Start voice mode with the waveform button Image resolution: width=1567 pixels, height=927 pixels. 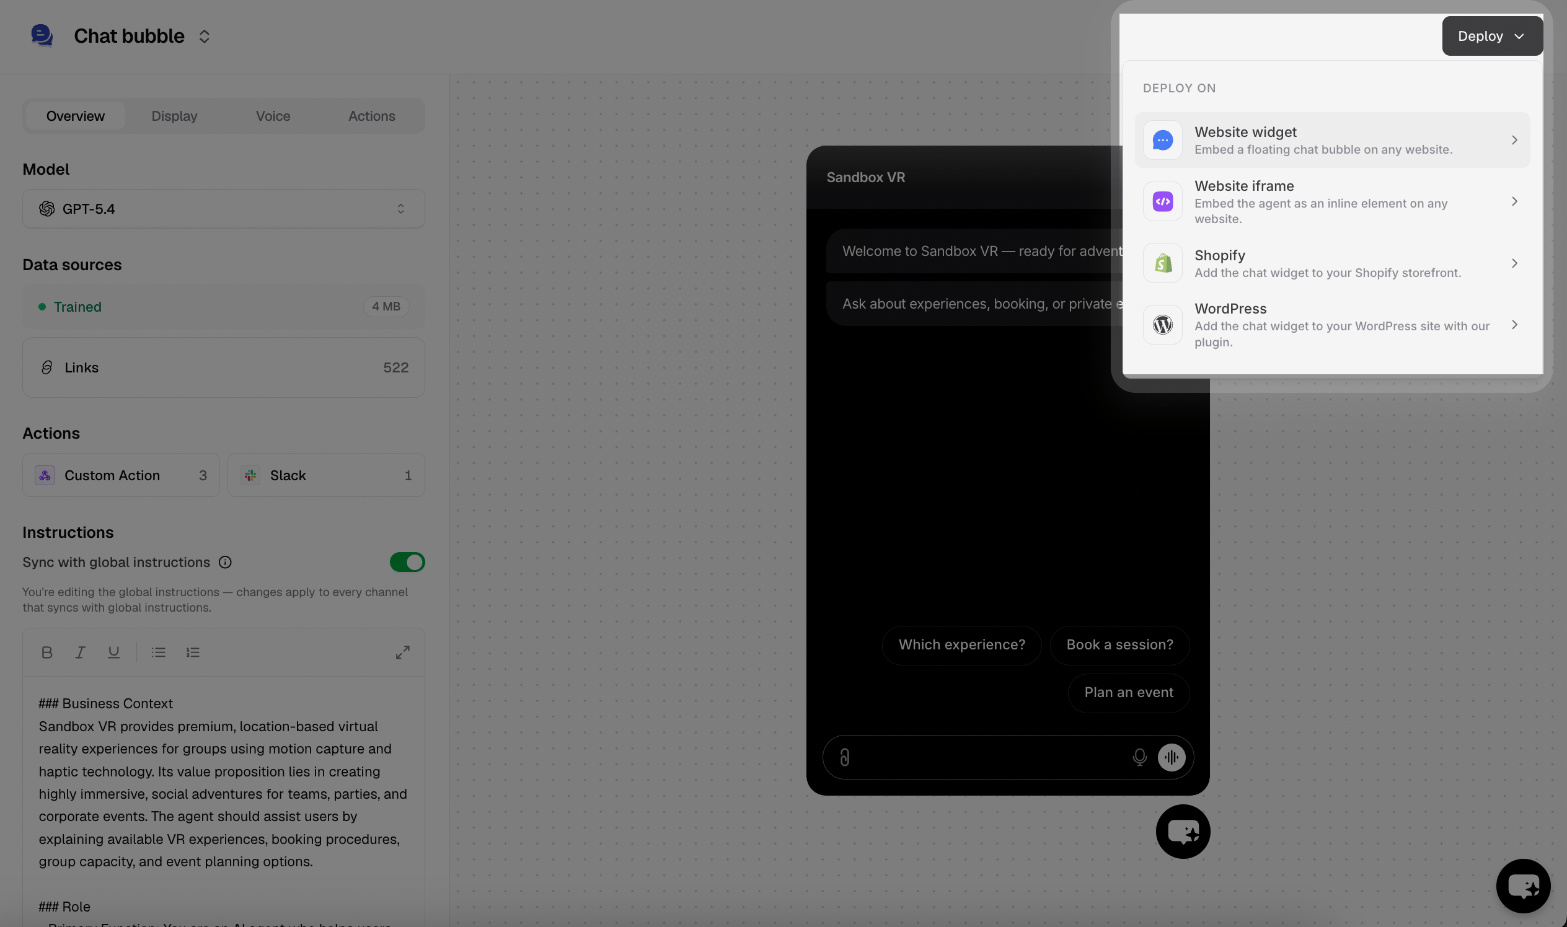click(x=1172, y=757)
